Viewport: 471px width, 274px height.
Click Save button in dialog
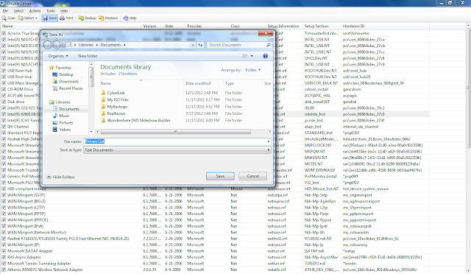(220, 176)
